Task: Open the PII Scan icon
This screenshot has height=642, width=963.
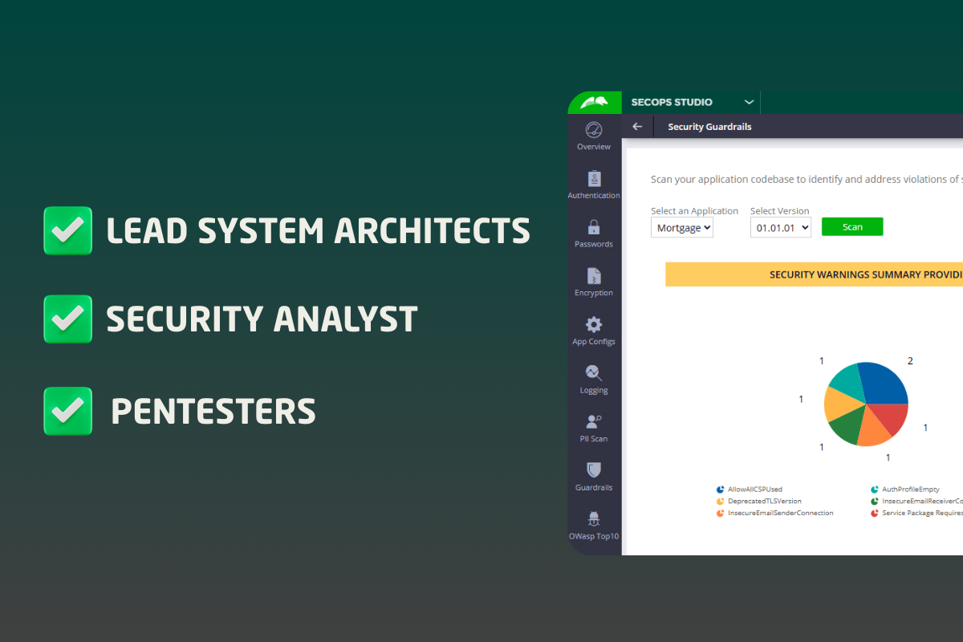Action: click(x=594, y=422)
